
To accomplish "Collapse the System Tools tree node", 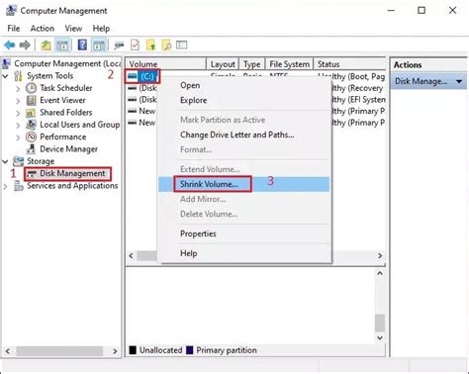I will click(x=6, y=76).
